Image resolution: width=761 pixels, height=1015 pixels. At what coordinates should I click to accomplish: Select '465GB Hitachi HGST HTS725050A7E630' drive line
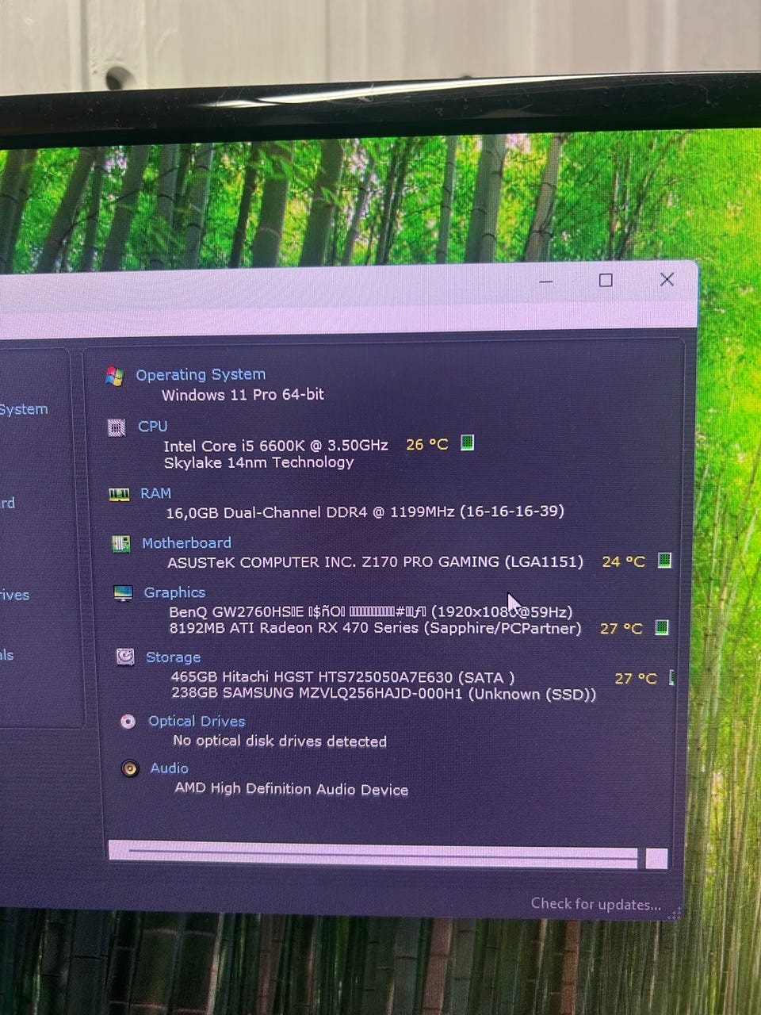(x=343, y=677)
